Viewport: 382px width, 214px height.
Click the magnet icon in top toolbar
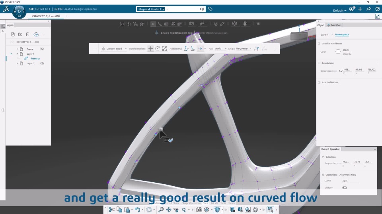(x=216, y=24)
